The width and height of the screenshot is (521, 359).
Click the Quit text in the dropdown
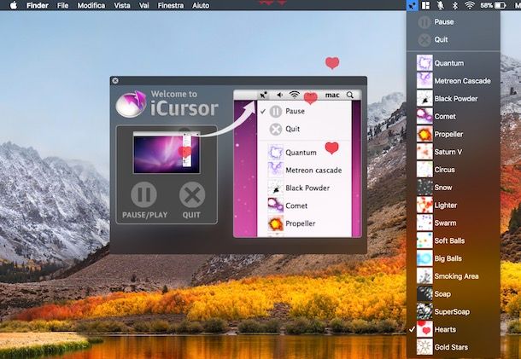click(441, 39)
